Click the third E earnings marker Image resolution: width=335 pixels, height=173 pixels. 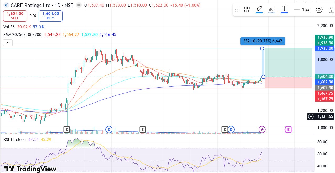tap(224, 129)
